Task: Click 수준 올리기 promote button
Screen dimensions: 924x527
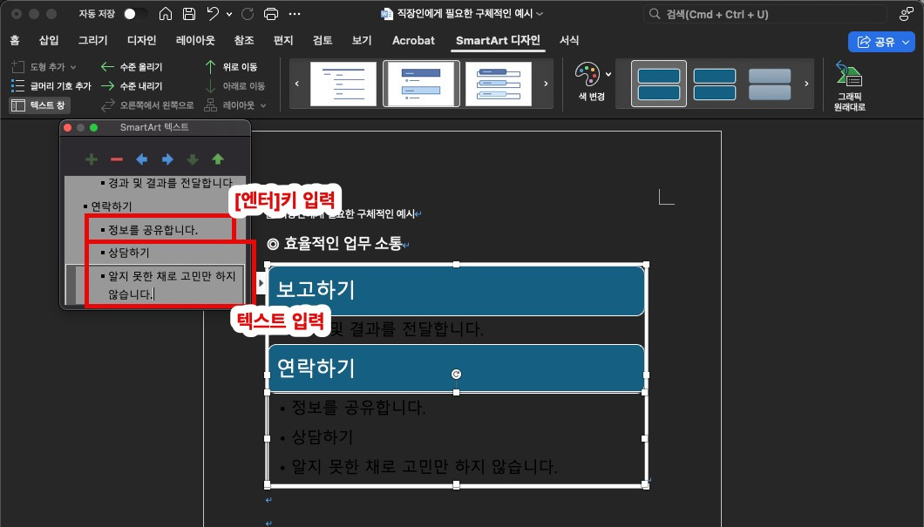Action: [132, 66]
